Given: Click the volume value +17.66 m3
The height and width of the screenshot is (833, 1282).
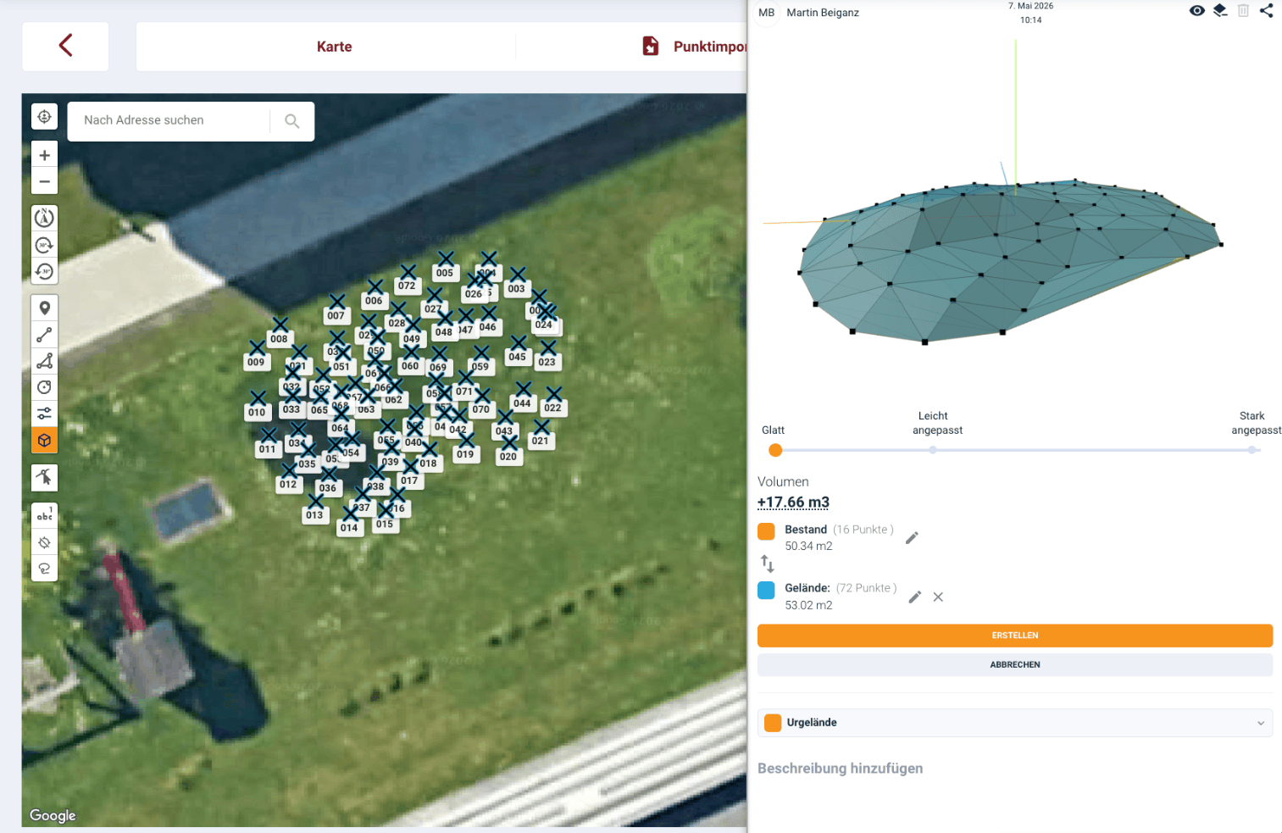Looking at the screenshot, I should pyautogui.click(x=793, y=503).
